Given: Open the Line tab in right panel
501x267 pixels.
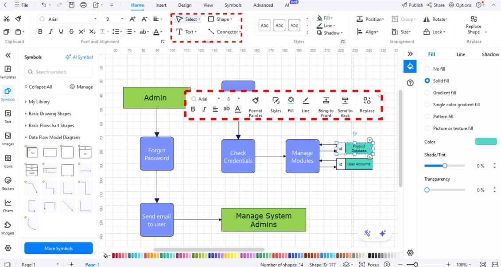Looking at the screenshot, I should [x=461, y=54].
